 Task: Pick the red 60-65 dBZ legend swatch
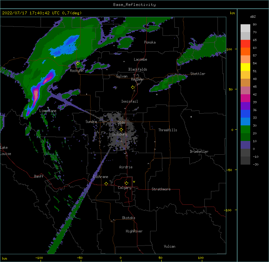tap(245, 44)
